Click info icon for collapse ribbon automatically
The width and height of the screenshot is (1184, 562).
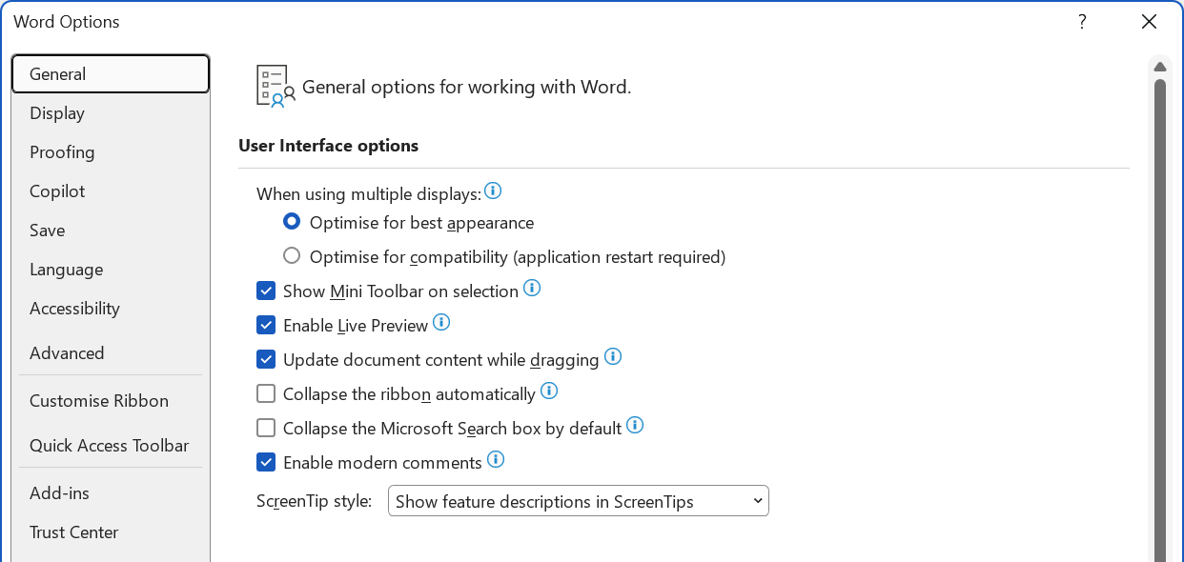coord(549,391)
